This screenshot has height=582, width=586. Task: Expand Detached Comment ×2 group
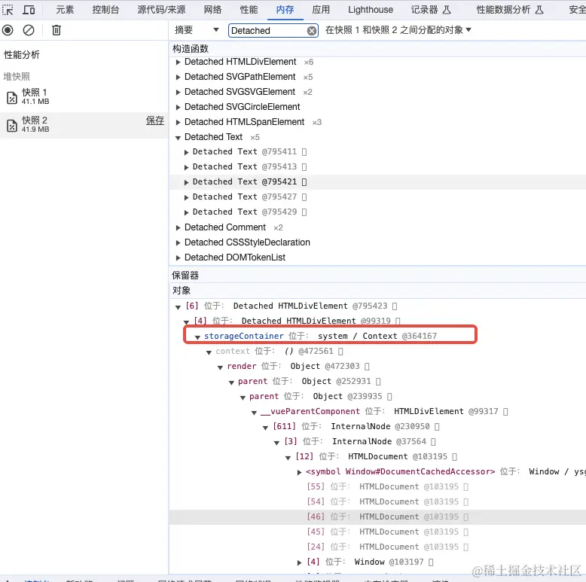(179, 227)
